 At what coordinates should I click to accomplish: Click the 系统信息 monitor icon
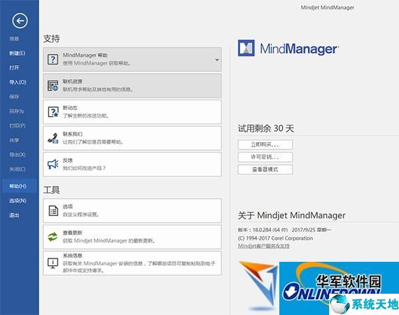(x=53, y=263)
